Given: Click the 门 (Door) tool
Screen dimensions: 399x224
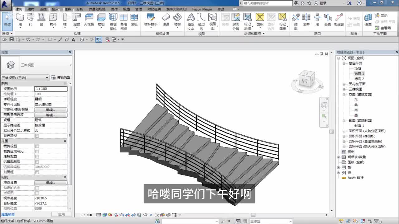Looking at the screenshot, I should [31, 20].
